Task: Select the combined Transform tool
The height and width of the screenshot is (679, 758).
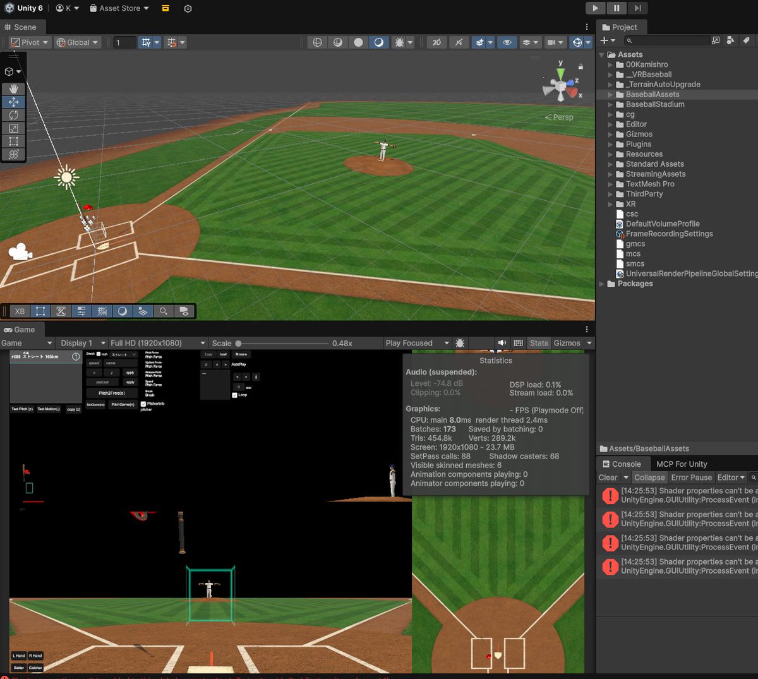Action: point(13,154)
